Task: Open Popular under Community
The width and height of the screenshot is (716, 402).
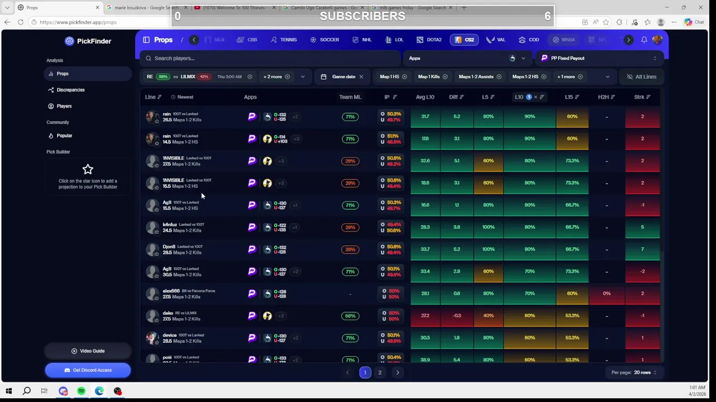Action: click(88, 136)
